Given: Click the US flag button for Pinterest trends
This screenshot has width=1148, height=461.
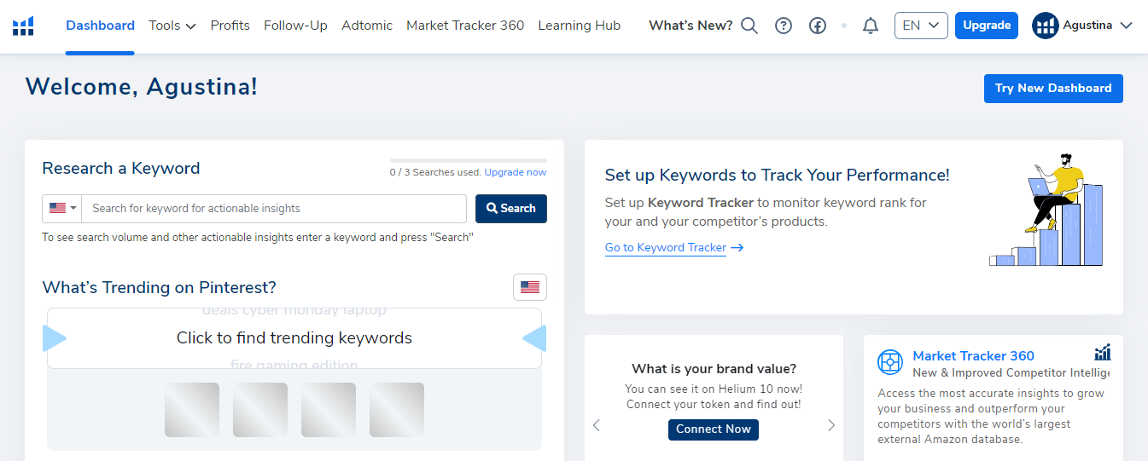Looking at the screenshot, I should [x=530, y=287].
